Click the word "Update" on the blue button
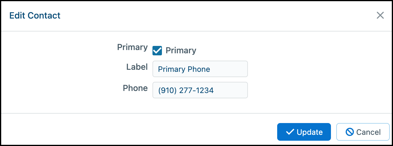The width and height of the screenshot is (393, 146). [310, 132]
